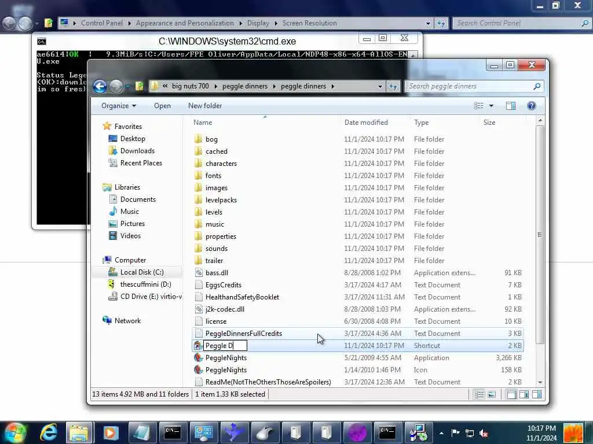Select the bog folder
Screen dimensions: 593x444
point(211,139)
